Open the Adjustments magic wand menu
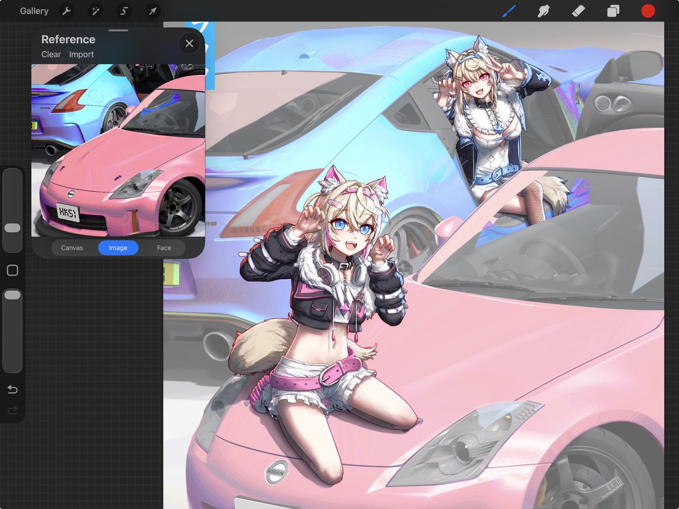 tap(96, 11)
